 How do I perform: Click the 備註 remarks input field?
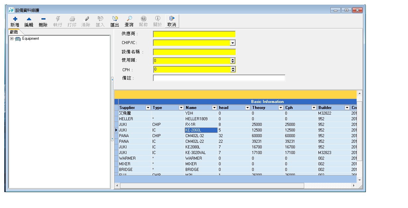pyautogui.click(x=219, y=78)
